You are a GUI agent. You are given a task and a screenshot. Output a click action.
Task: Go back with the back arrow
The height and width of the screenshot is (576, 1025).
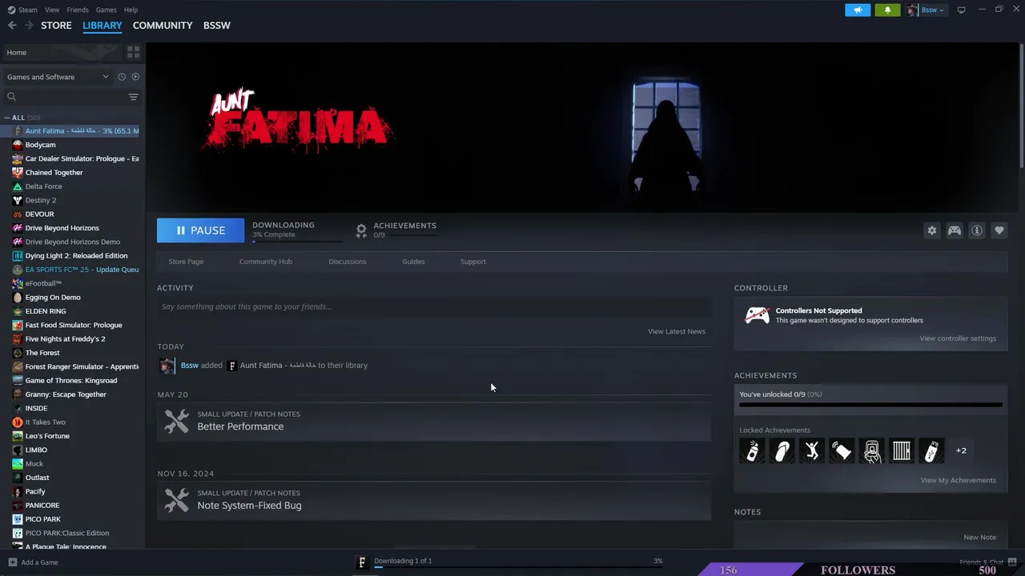pos(12,26)
